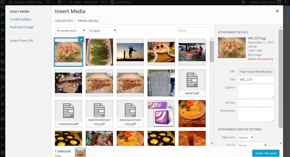Open the All media items dropdown
Viewport: 290px width, 157px height.
point(71,31)
